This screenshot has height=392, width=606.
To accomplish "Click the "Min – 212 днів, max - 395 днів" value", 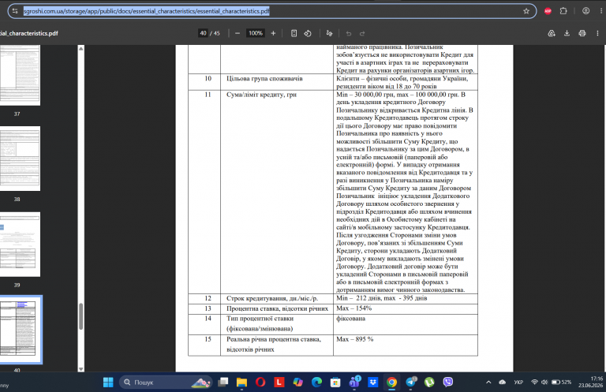I will (381, 298).
